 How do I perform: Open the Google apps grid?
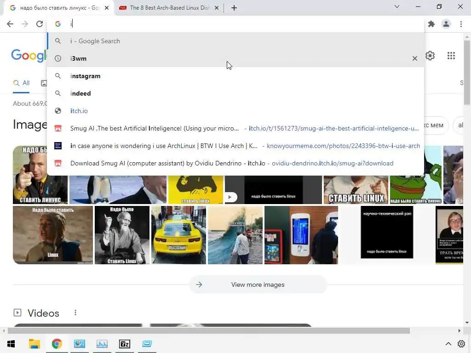[451, 56]
